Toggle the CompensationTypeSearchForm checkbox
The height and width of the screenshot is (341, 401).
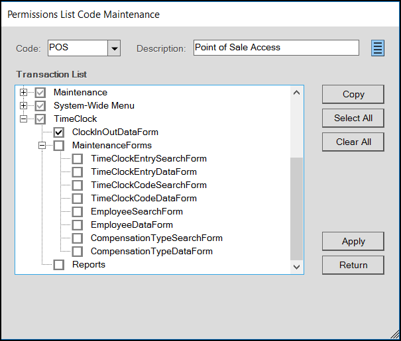click(x=78, y=238)
